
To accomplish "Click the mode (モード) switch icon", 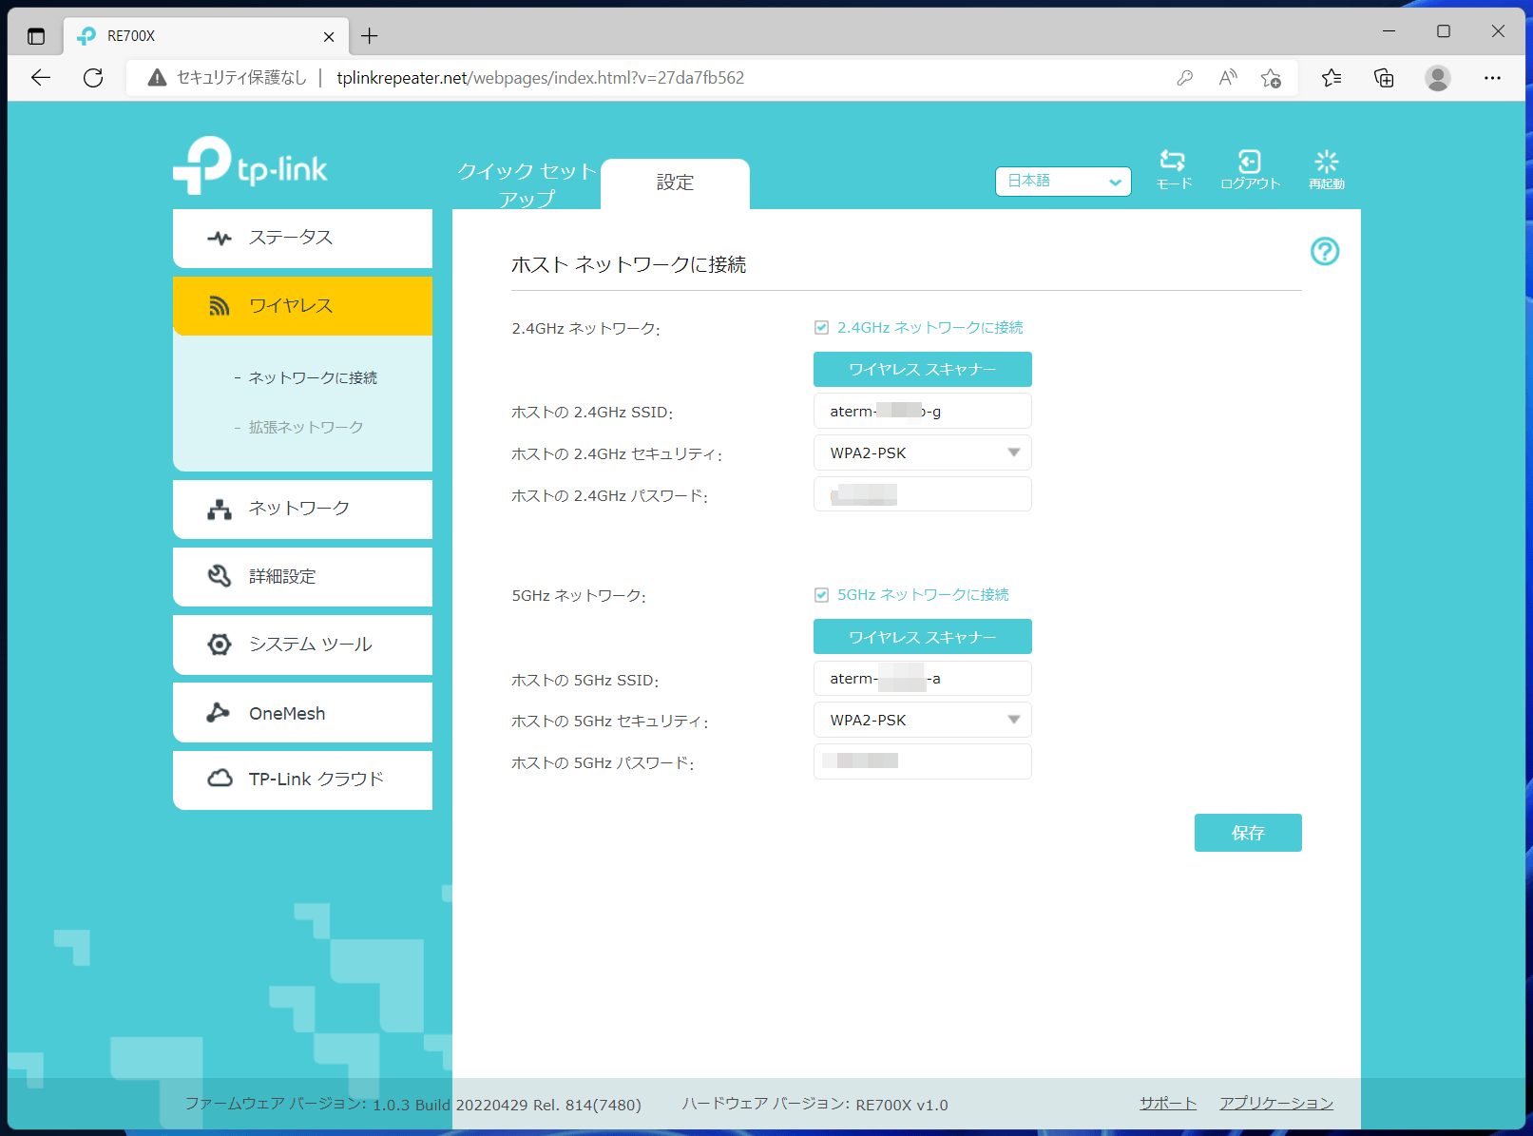I will coord(1173,169).
